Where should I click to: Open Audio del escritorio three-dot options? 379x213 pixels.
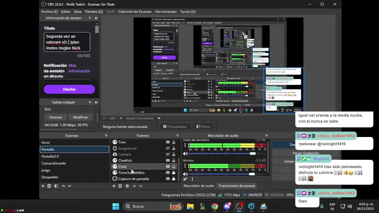(185, 145)
